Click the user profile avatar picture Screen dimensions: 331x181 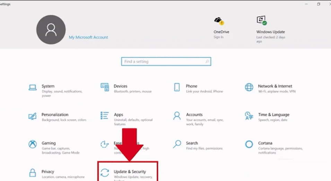[x=51, y=30]
